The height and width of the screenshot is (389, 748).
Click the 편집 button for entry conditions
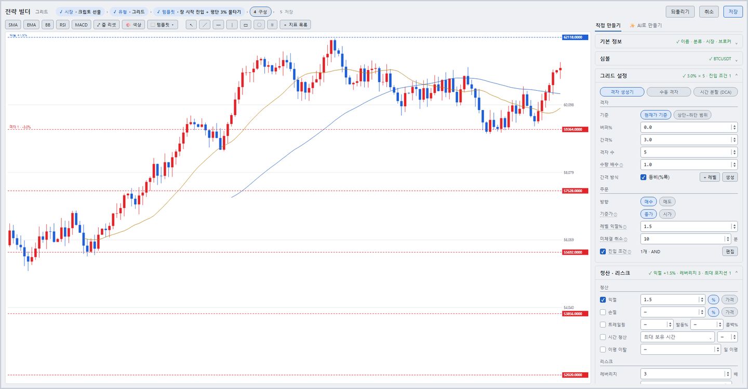click(730, 252)
